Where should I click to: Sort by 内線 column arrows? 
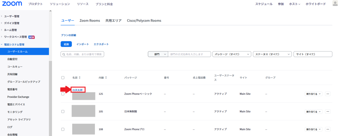click(x=106, y=78)
